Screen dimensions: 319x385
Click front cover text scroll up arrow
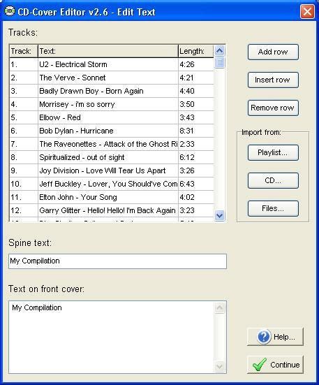219,307
